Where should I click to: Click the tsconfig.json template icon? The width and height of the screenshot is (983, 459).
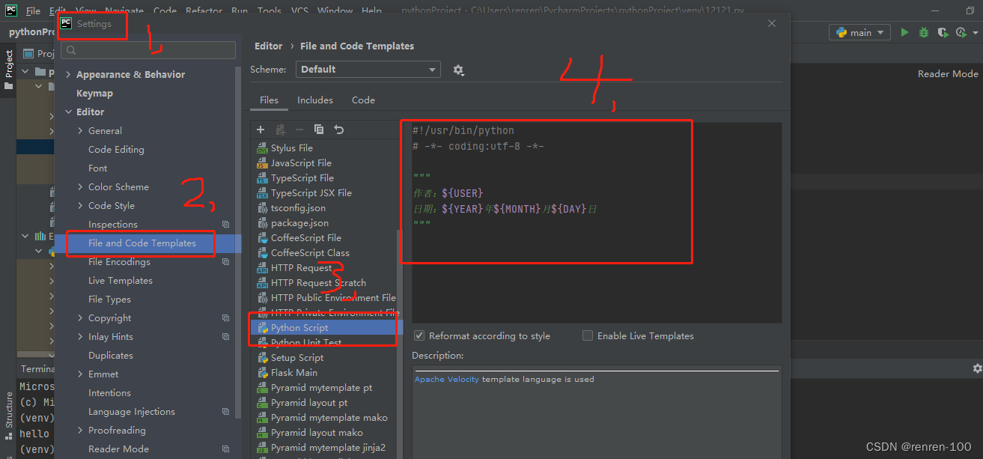[262, 208]
